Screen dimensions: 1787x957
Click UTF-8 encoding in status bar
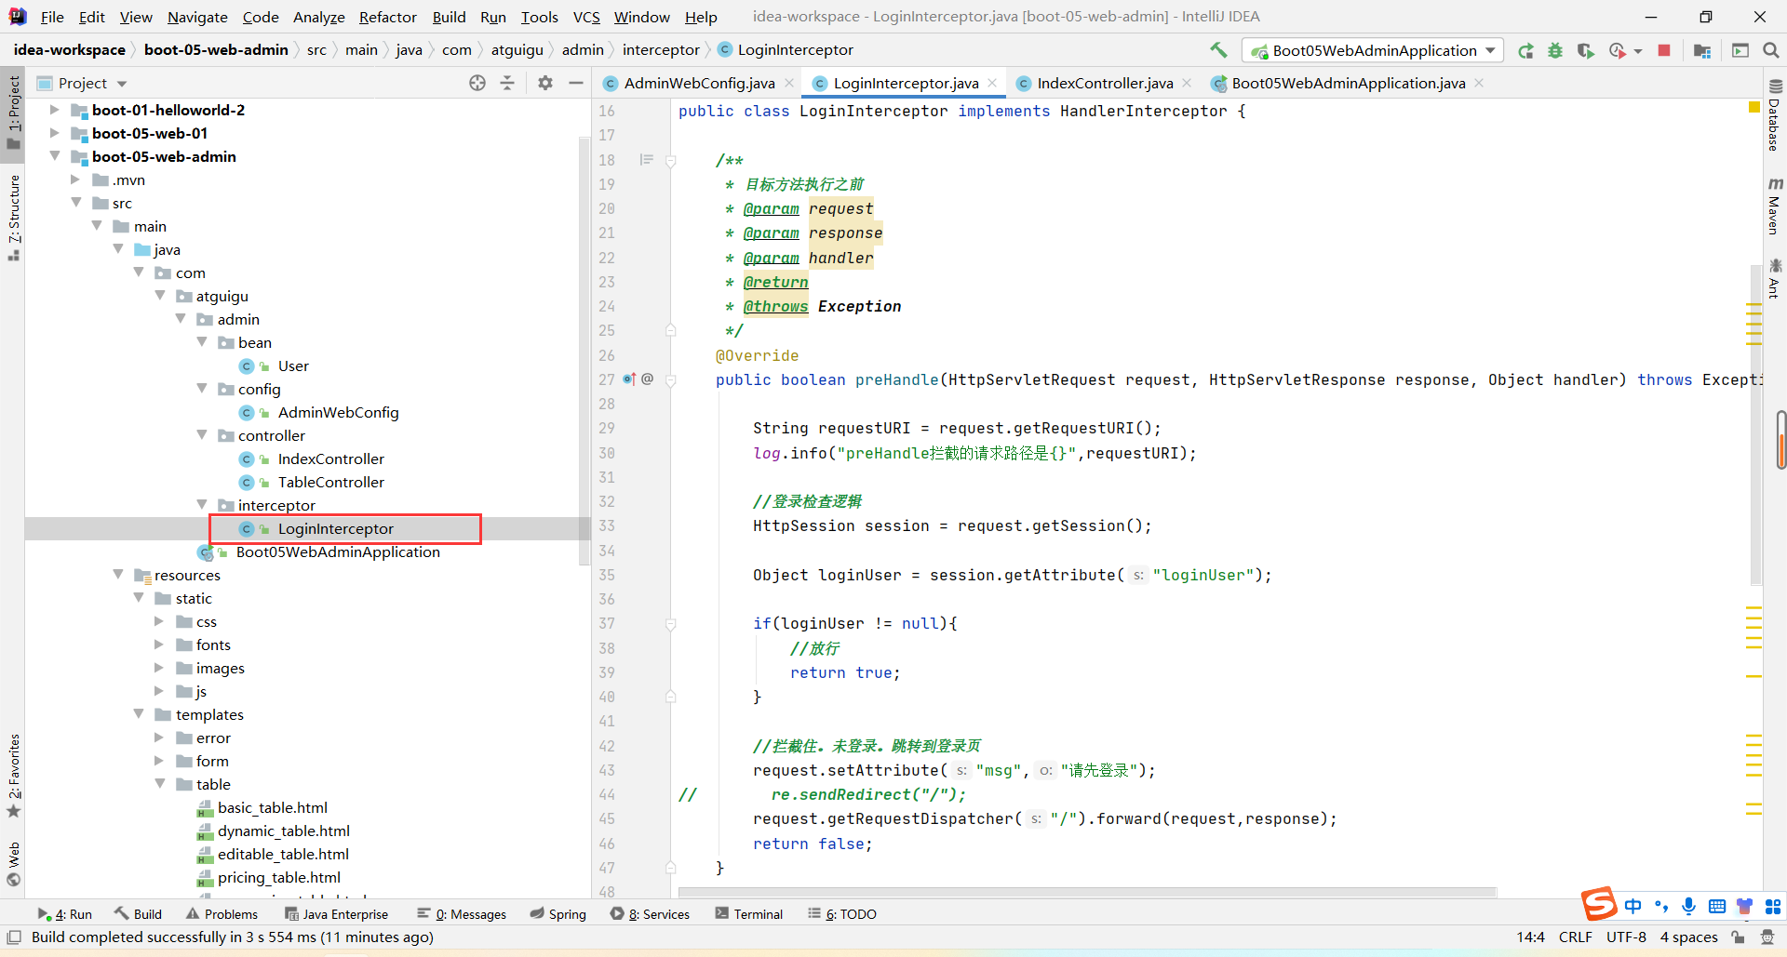point(1626,937)
